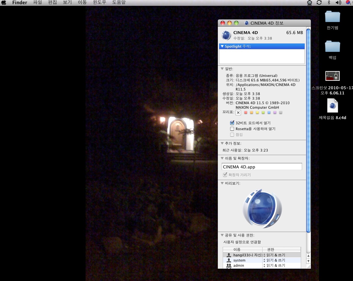Collapse the 이름 및 확장자 section
This screenshot has width=353, height=281.
[x=222, y=158]
